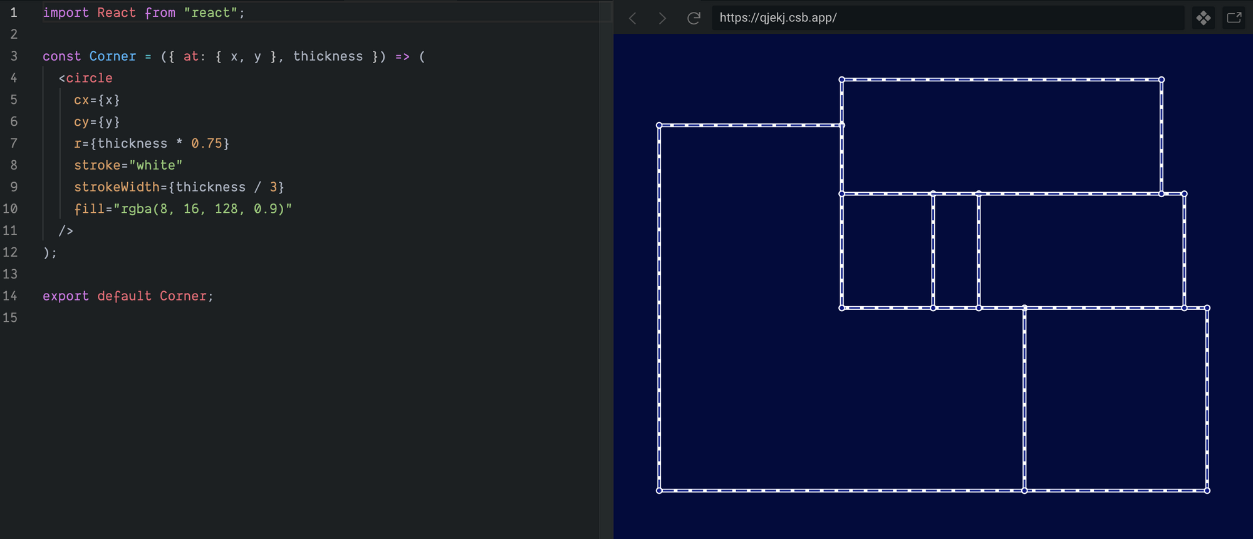
Task: Place cursor on the "<circle" tag
Action: pos(86,78)
